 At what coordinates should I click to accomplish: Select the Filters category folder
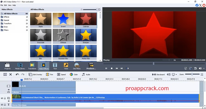pyautogui.click(x=14, y=30)
